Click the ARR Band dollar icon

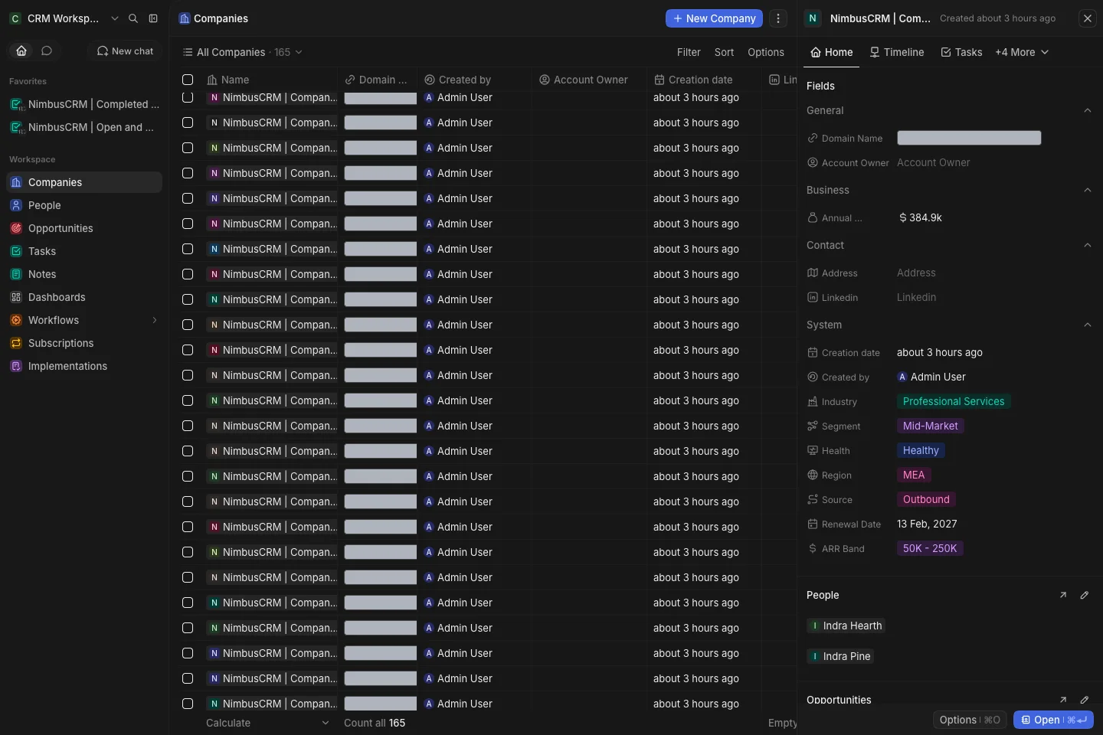[813, 549]
